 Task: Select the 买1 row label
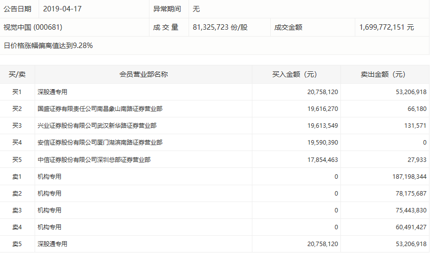(17, 92)
